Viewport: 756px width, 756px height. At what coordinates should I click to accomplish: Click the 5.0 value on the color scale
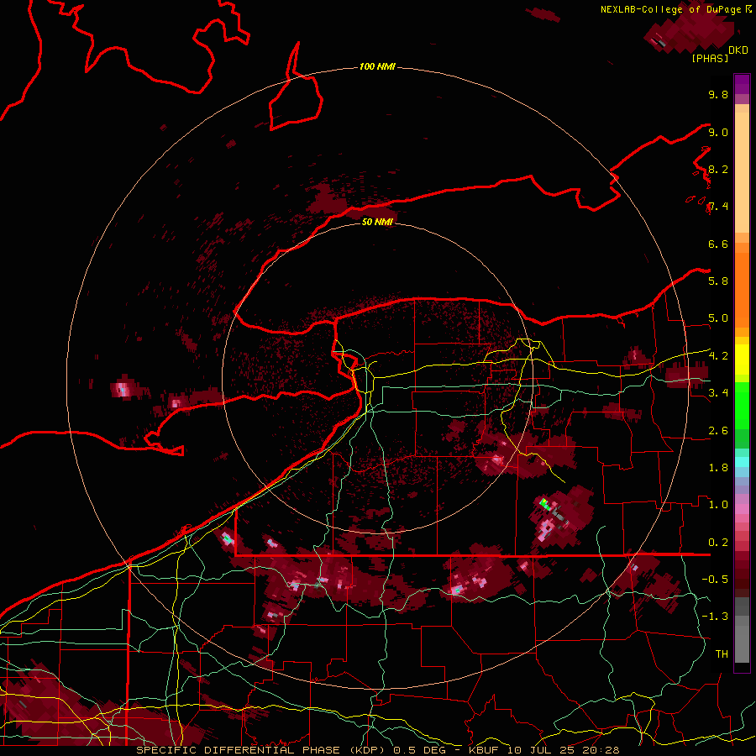718,318
